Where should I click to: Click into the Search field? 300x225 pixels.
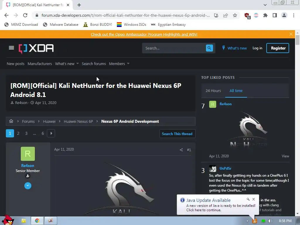(174, 48)
